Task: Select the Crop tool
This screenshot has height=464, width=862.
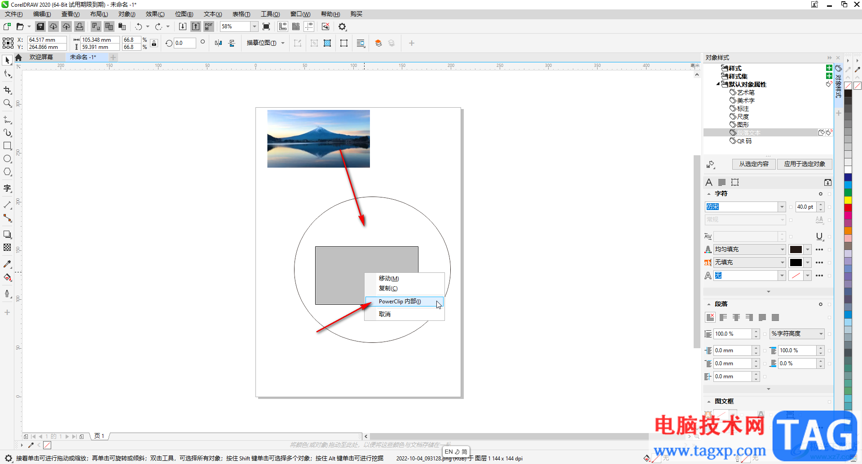Action: click(7, 90)
